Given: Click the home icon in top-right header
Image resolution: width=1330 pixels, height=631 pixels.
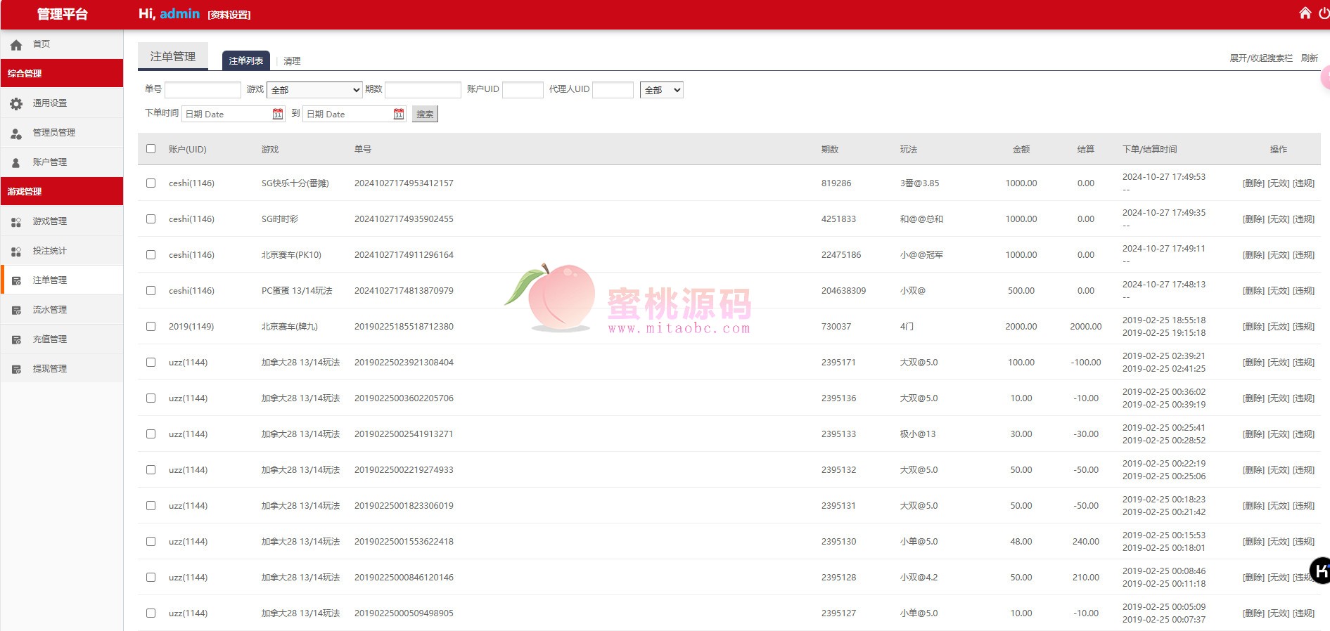Looking at the screenshot, I should click(1305, 13).
